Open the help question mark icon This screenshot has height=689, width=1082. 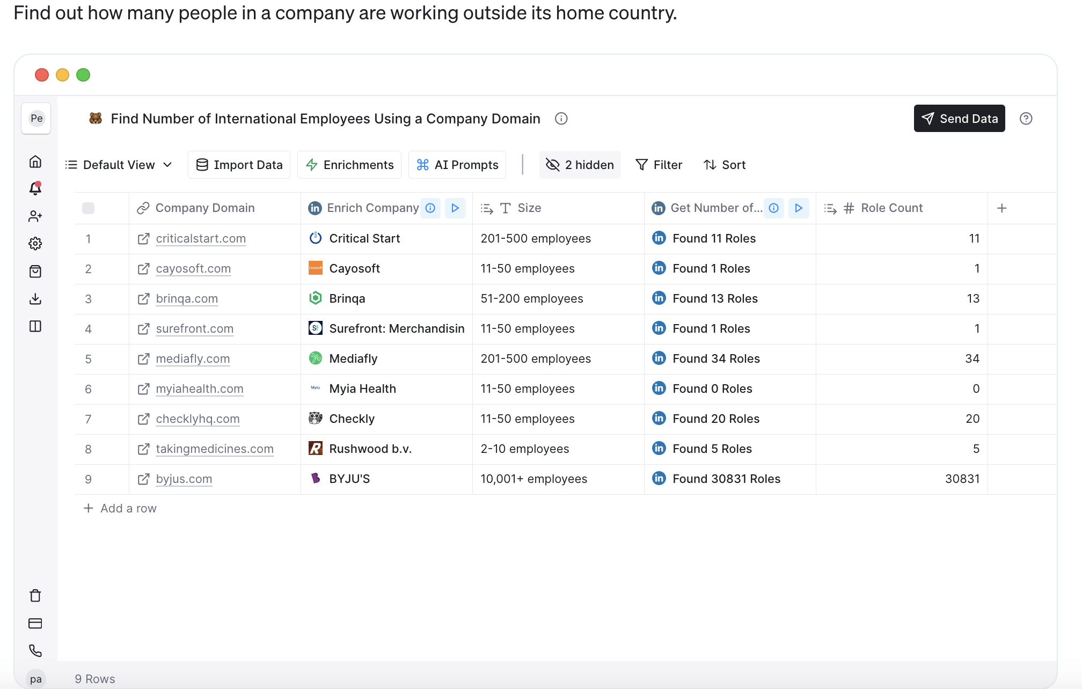1026,119
